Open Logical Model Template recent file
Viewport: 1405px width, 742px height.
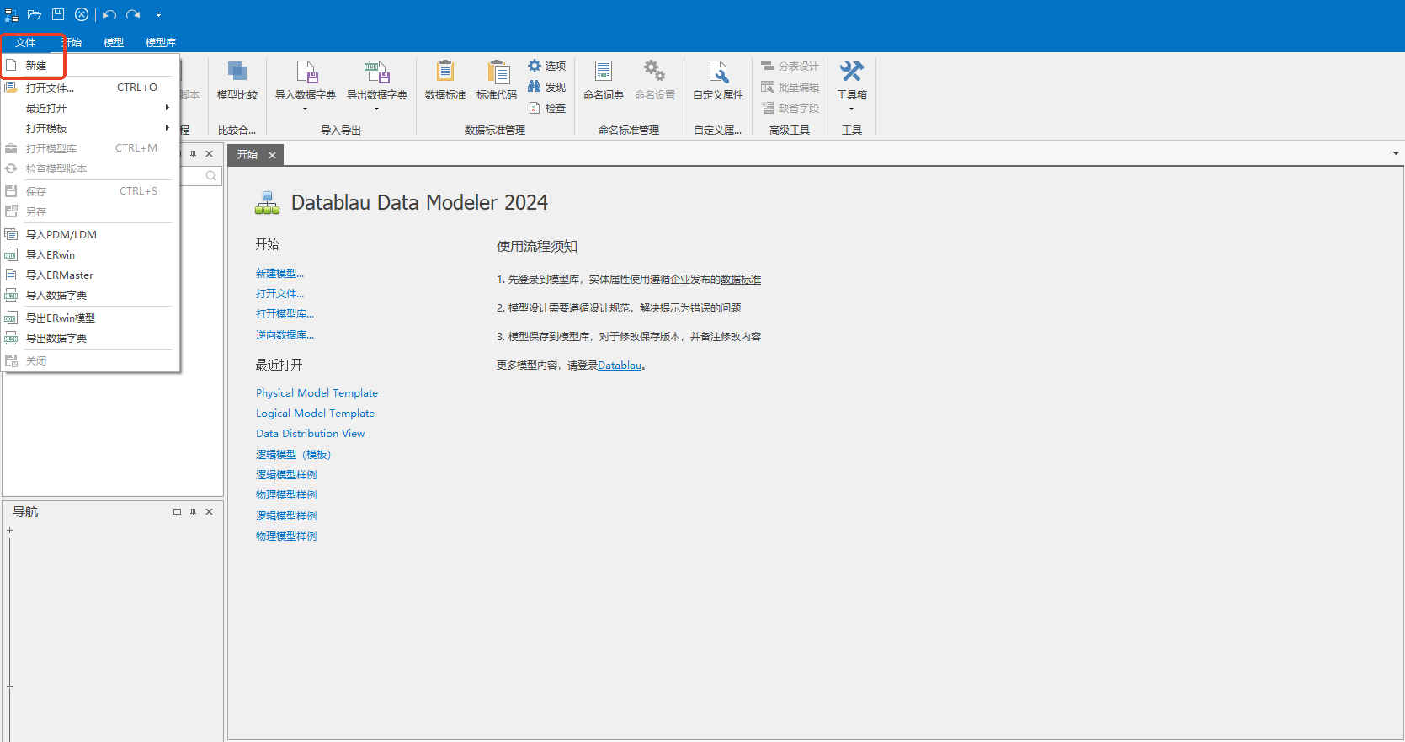(315, 413)
